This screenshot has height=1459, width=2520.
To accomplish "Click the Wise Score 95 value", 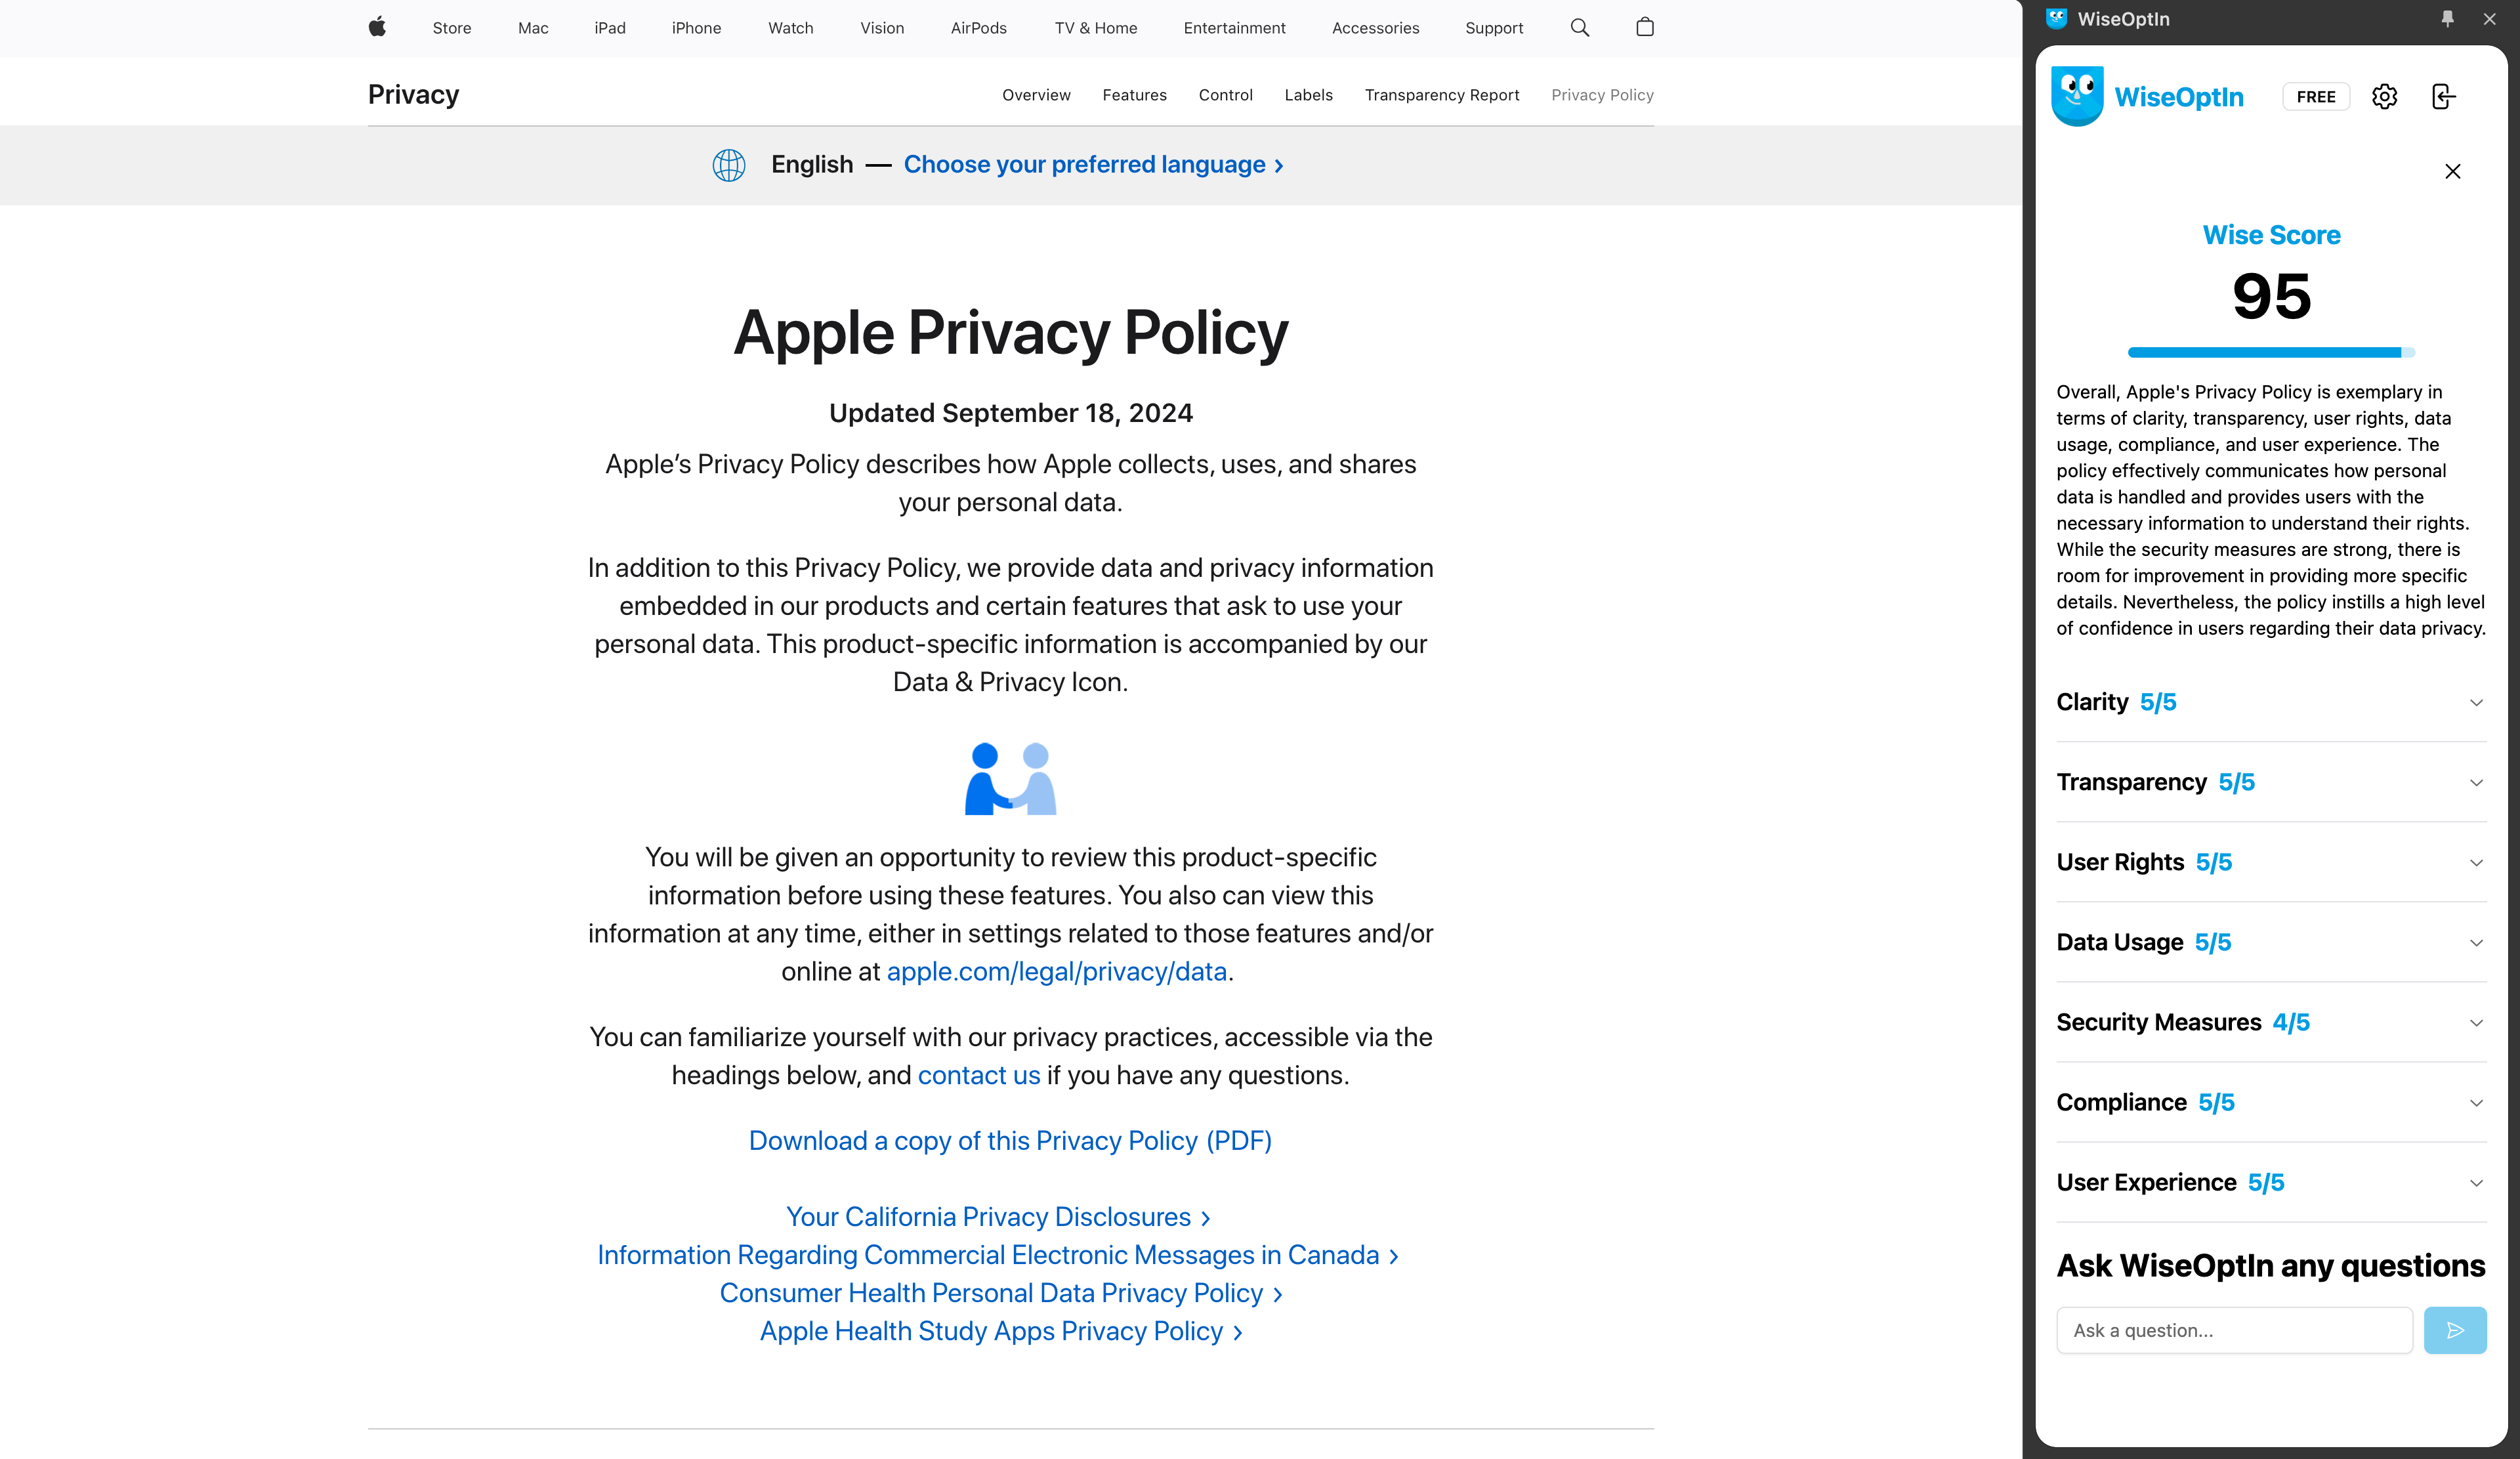I will (2271, 296).
